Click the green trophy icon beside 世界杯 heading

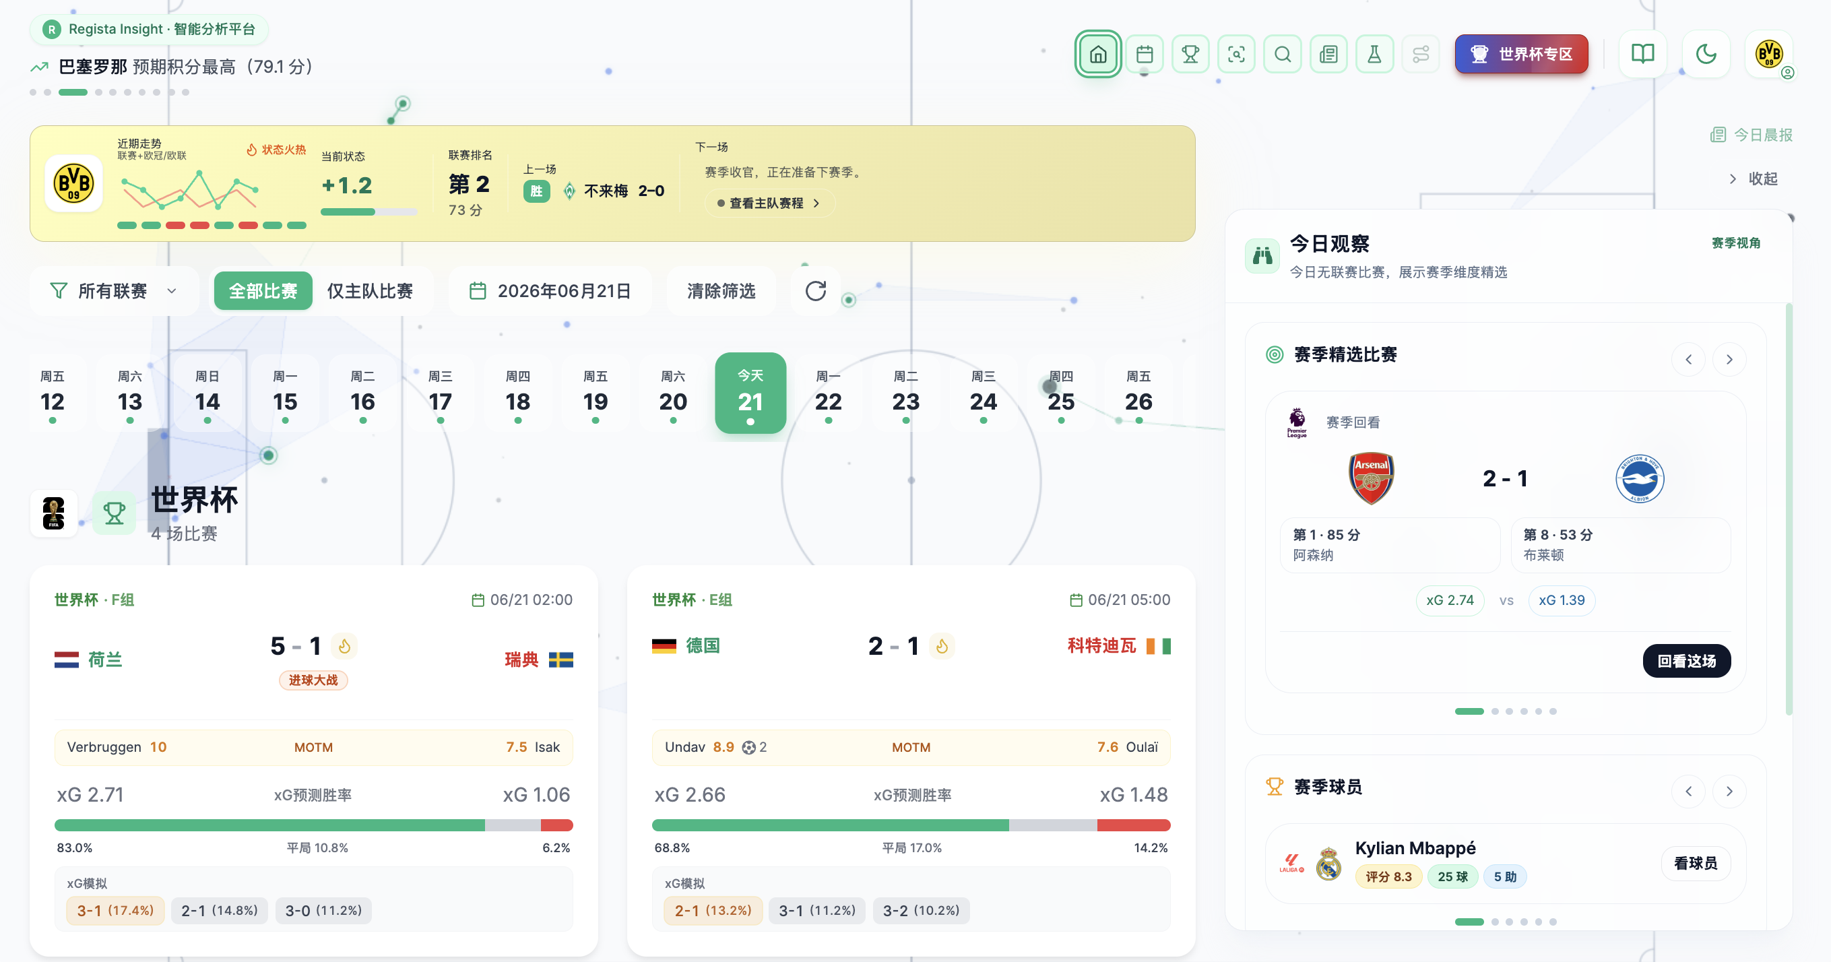point(114,513)
